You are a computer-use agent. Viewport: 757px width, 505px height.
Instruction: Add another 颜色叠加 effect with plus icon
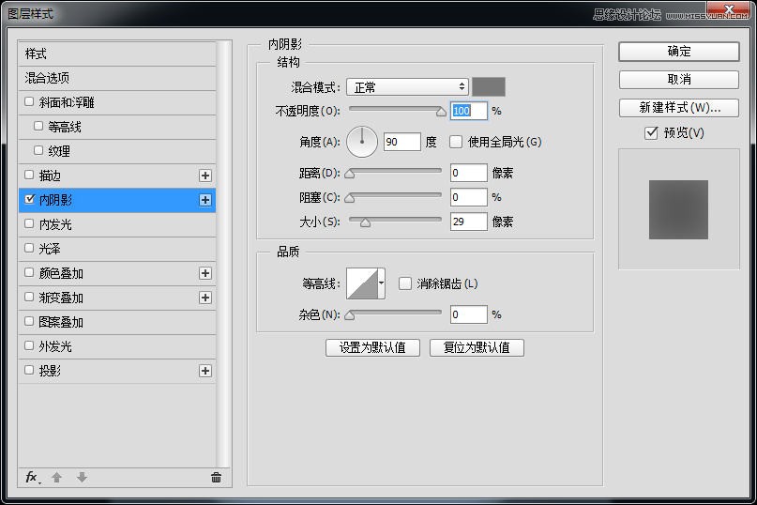(205, 273)
